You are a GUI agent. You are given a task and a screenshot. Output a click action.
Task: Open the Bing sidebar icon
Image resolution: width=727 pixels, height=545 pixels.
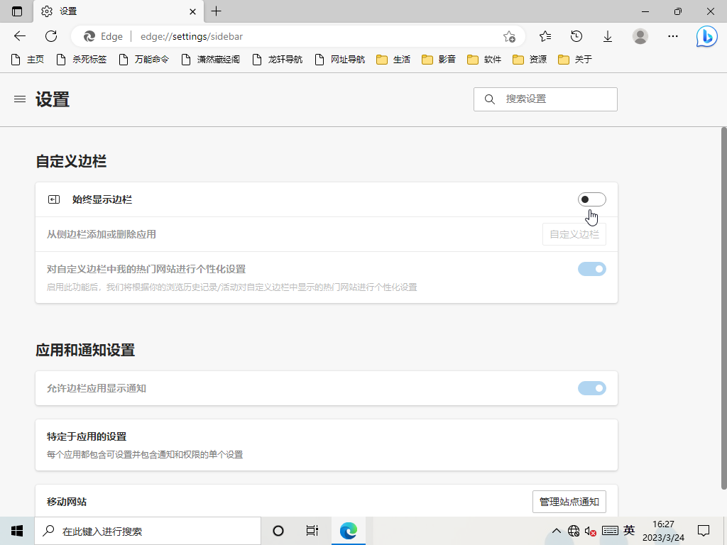click(706, 36)
